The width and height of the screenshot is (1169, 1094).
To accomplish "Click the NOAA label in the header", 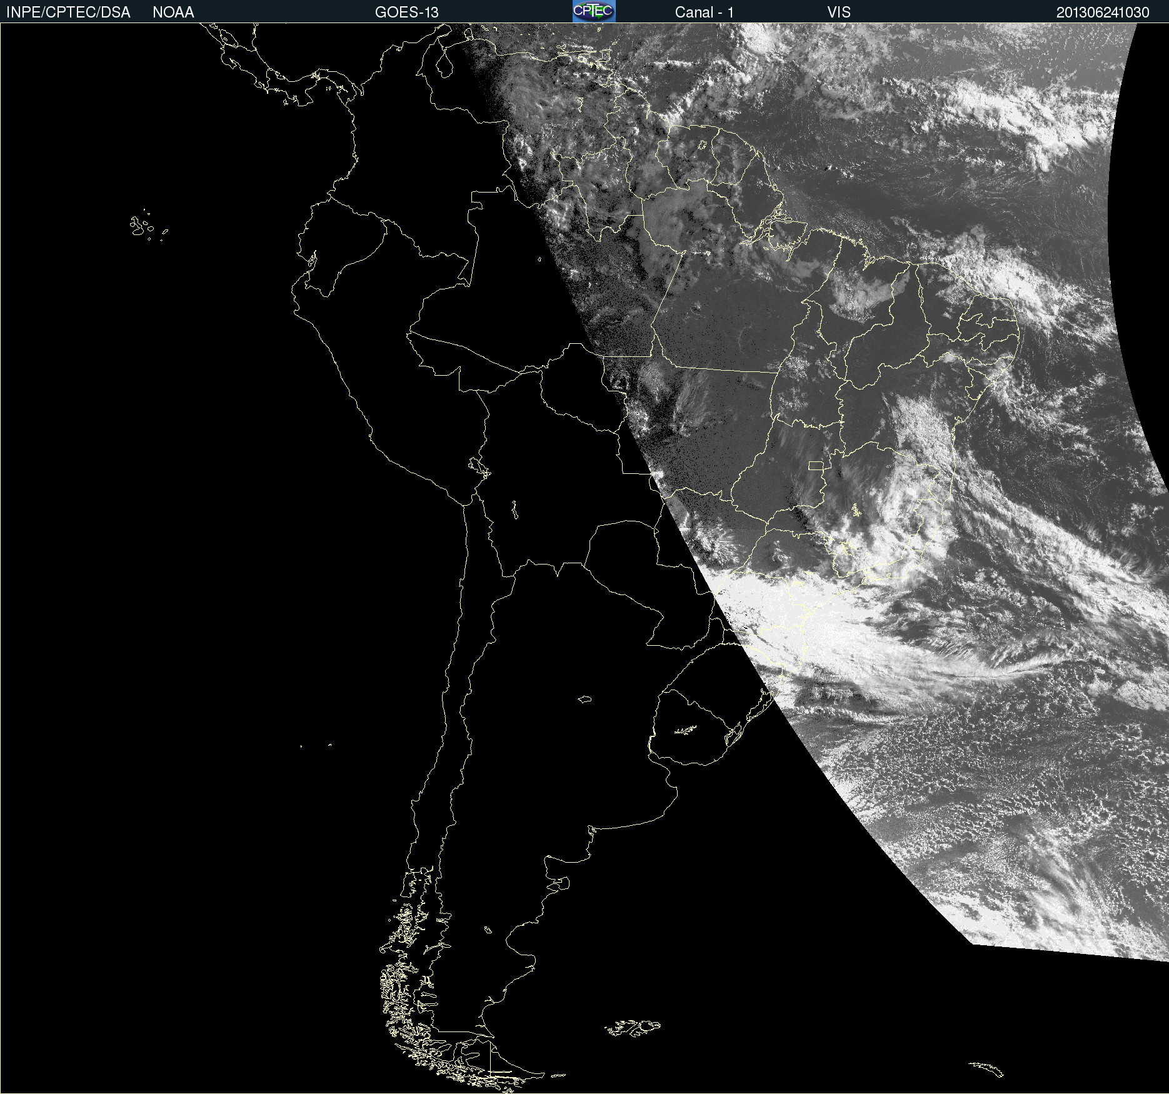I will click(x=173, y=13).
